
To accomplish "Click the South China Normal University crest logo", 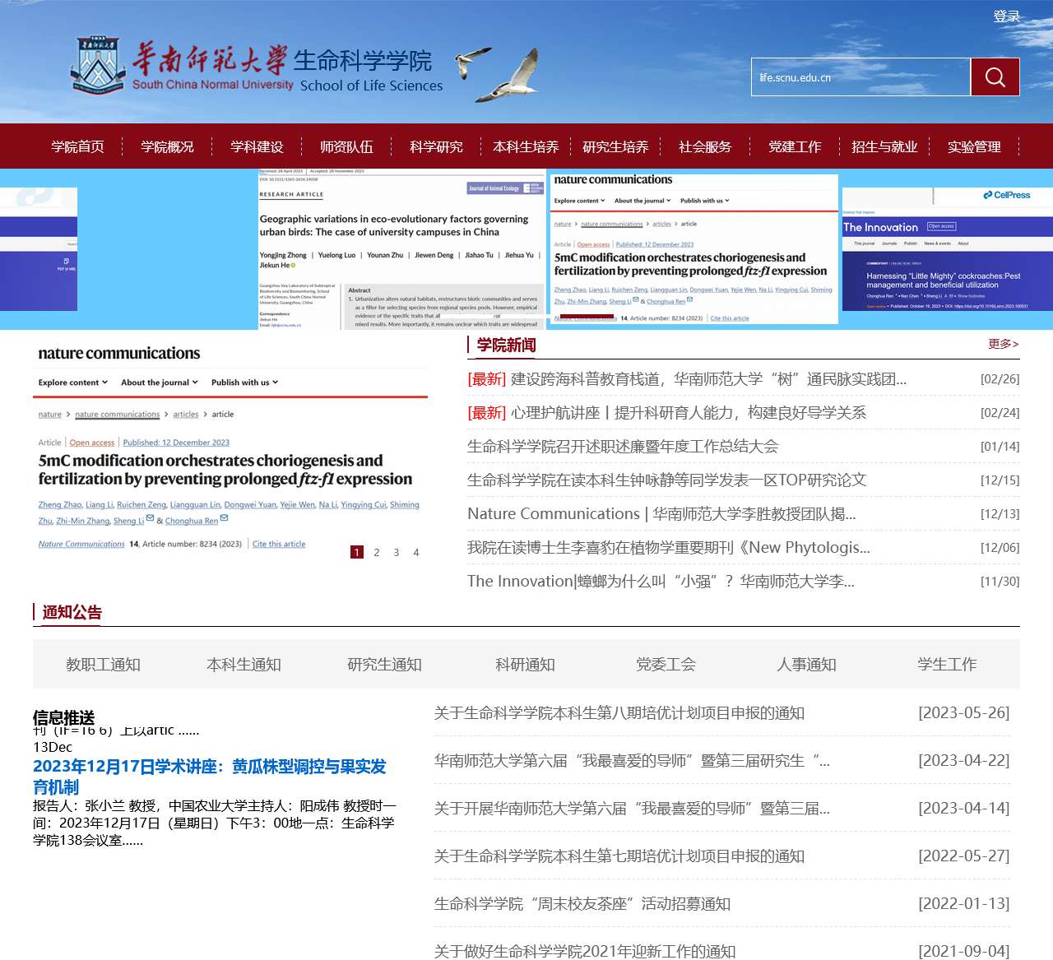I will point(97,66).
